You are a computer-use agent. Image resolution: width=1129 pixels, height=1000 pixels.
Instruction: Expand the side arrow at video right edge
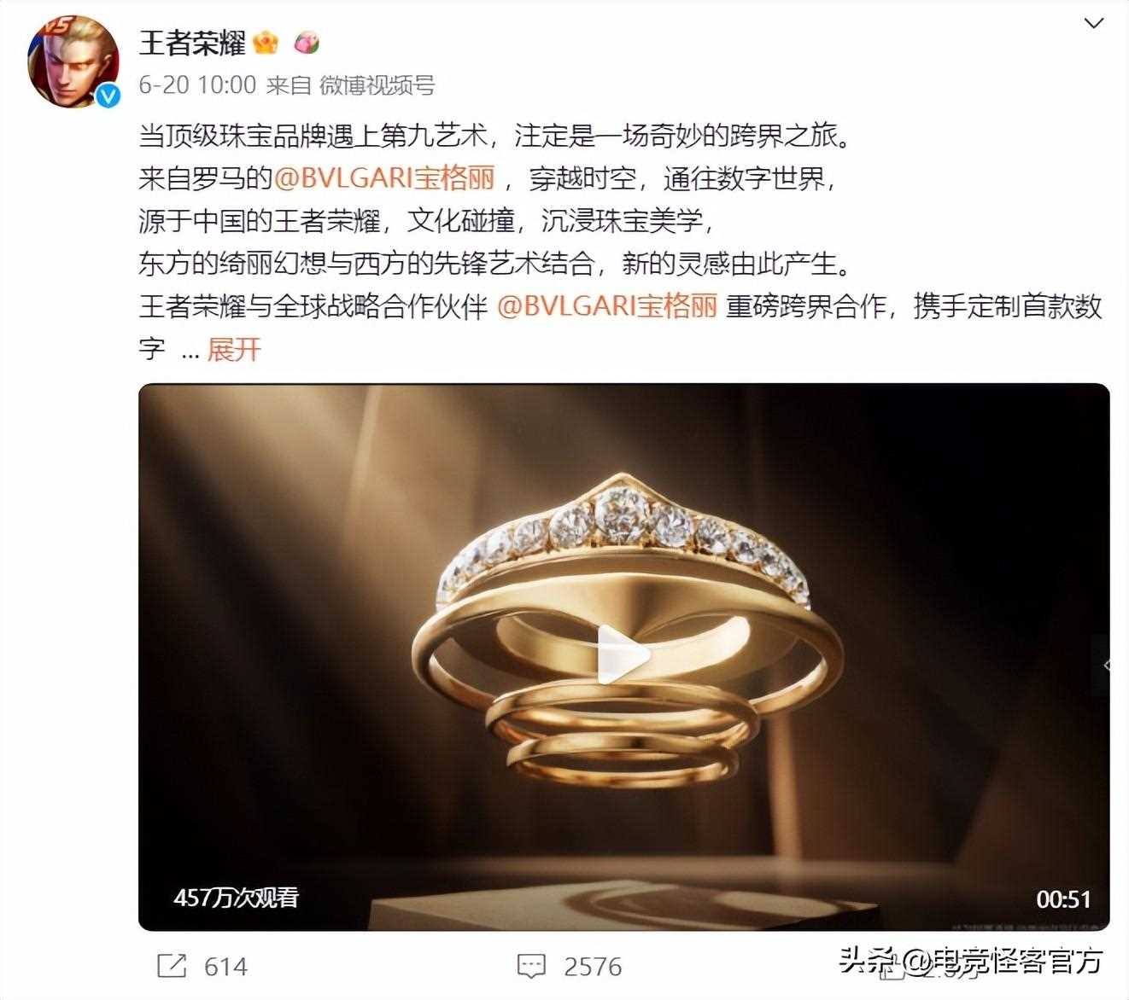coord(1103,666)
